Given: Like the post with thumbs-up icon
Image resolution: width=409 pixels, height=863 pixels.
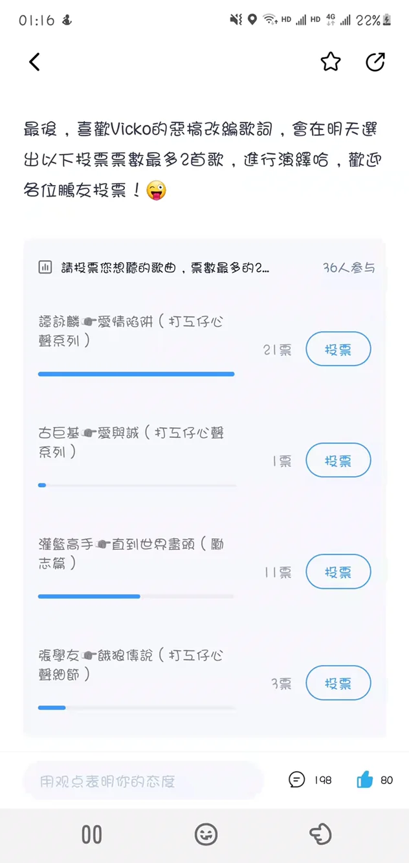Looking at the screenshot, I should pos(365,780).
